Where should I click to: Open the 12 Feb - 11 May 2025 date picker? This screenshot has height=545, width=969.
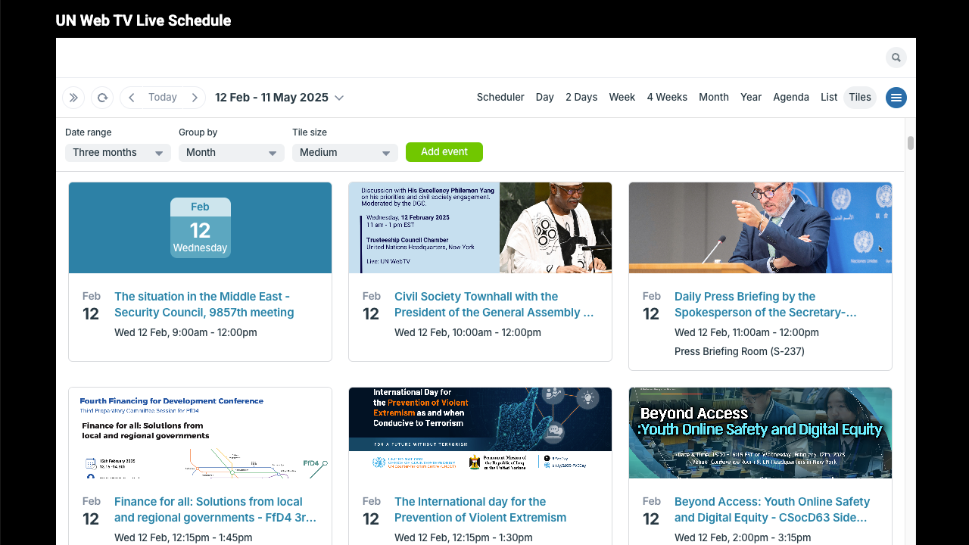tap(279, 98)
